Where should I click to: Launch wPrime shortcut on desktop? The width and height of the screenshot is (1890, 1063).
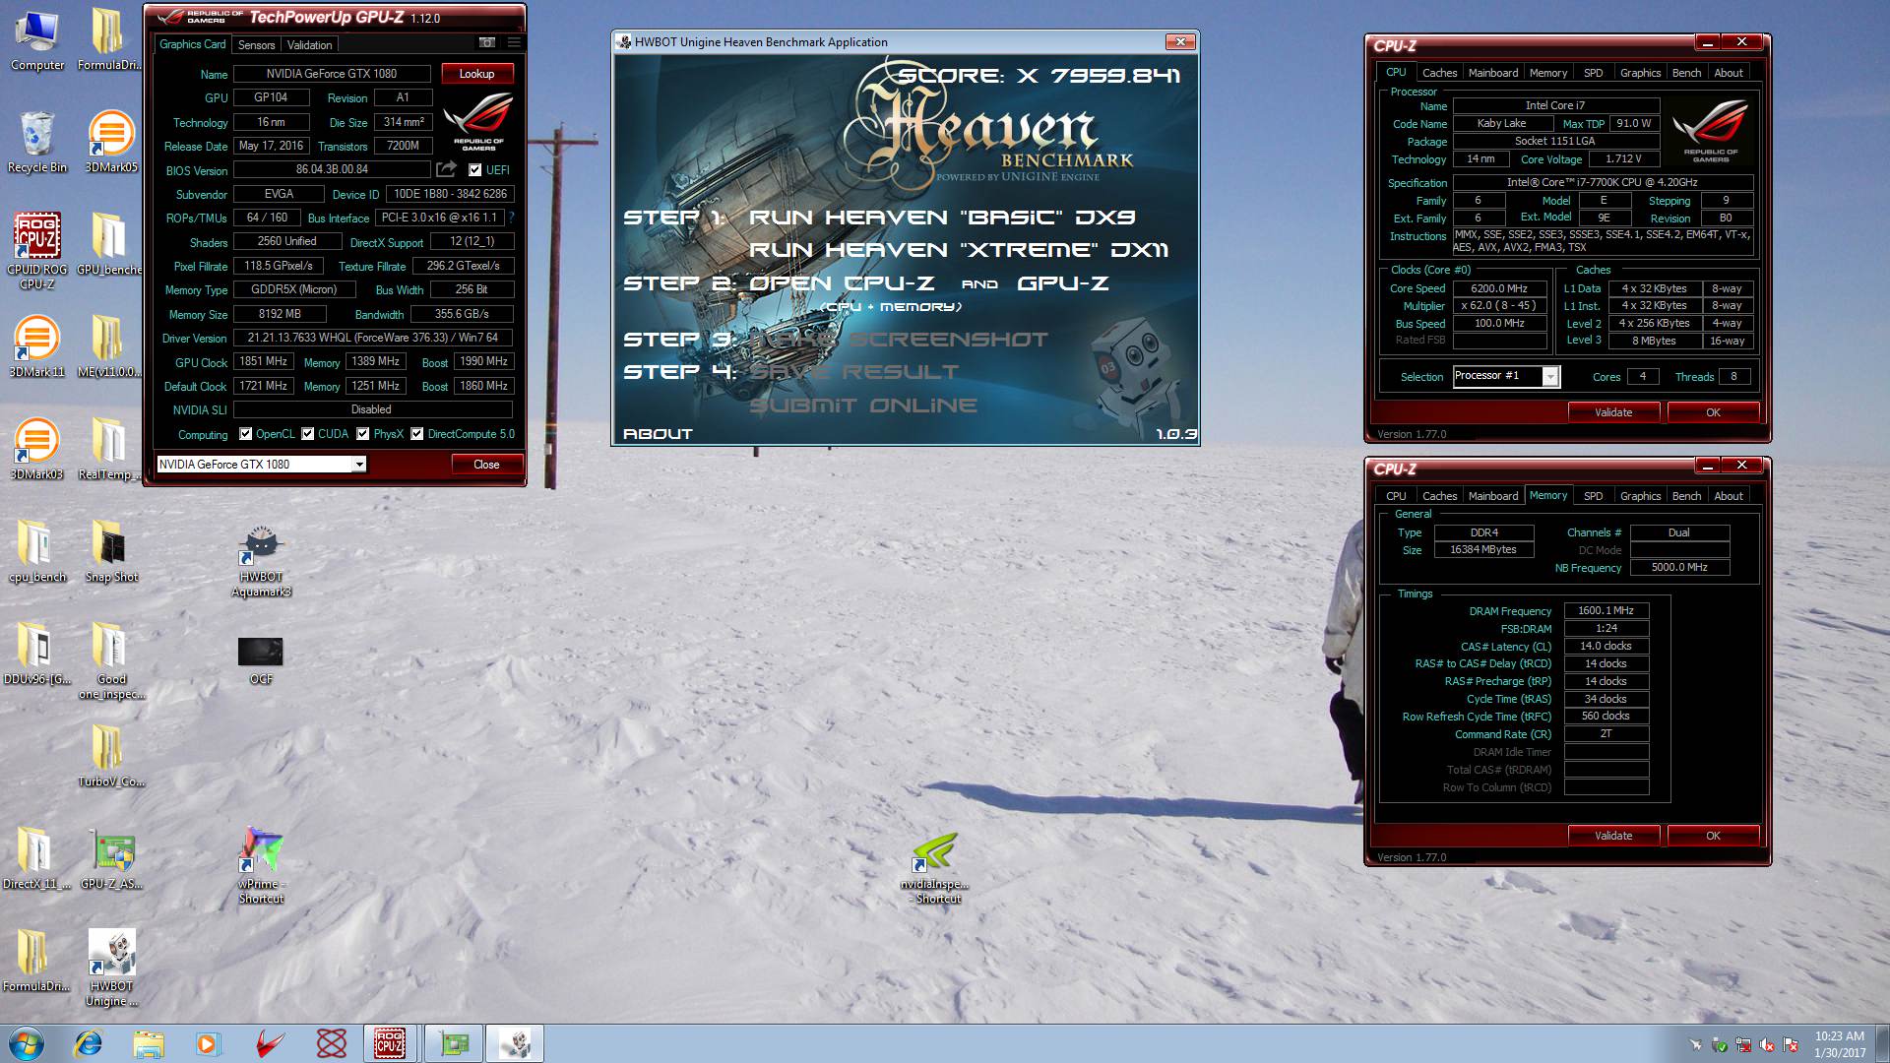pyautogui.click(x=261, y=864)
